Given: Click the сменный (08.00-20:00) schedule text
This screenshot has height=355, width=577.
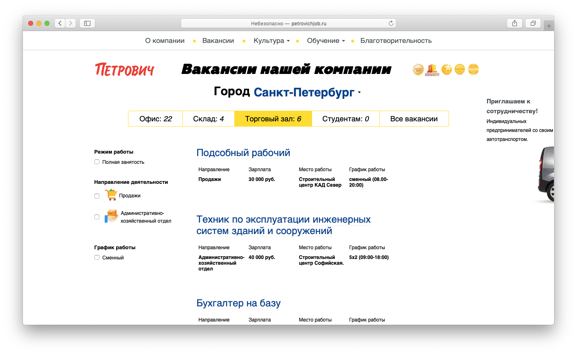Looking at the screenshot, I should 368,182.
